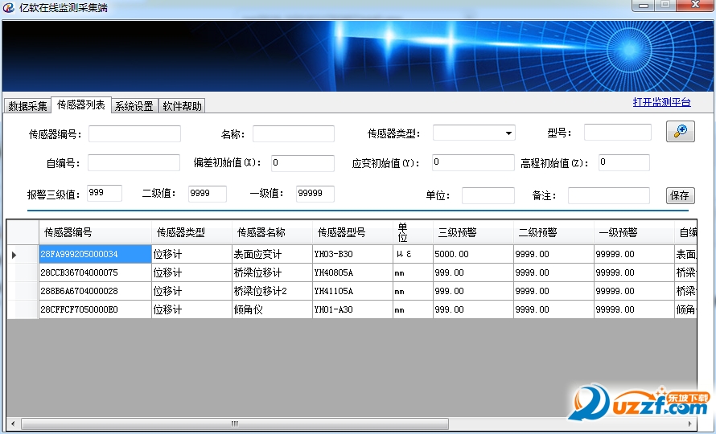Click the 传感器编号 column header
This screenshot has width=716, height=434.
click(x=95, y=233)
